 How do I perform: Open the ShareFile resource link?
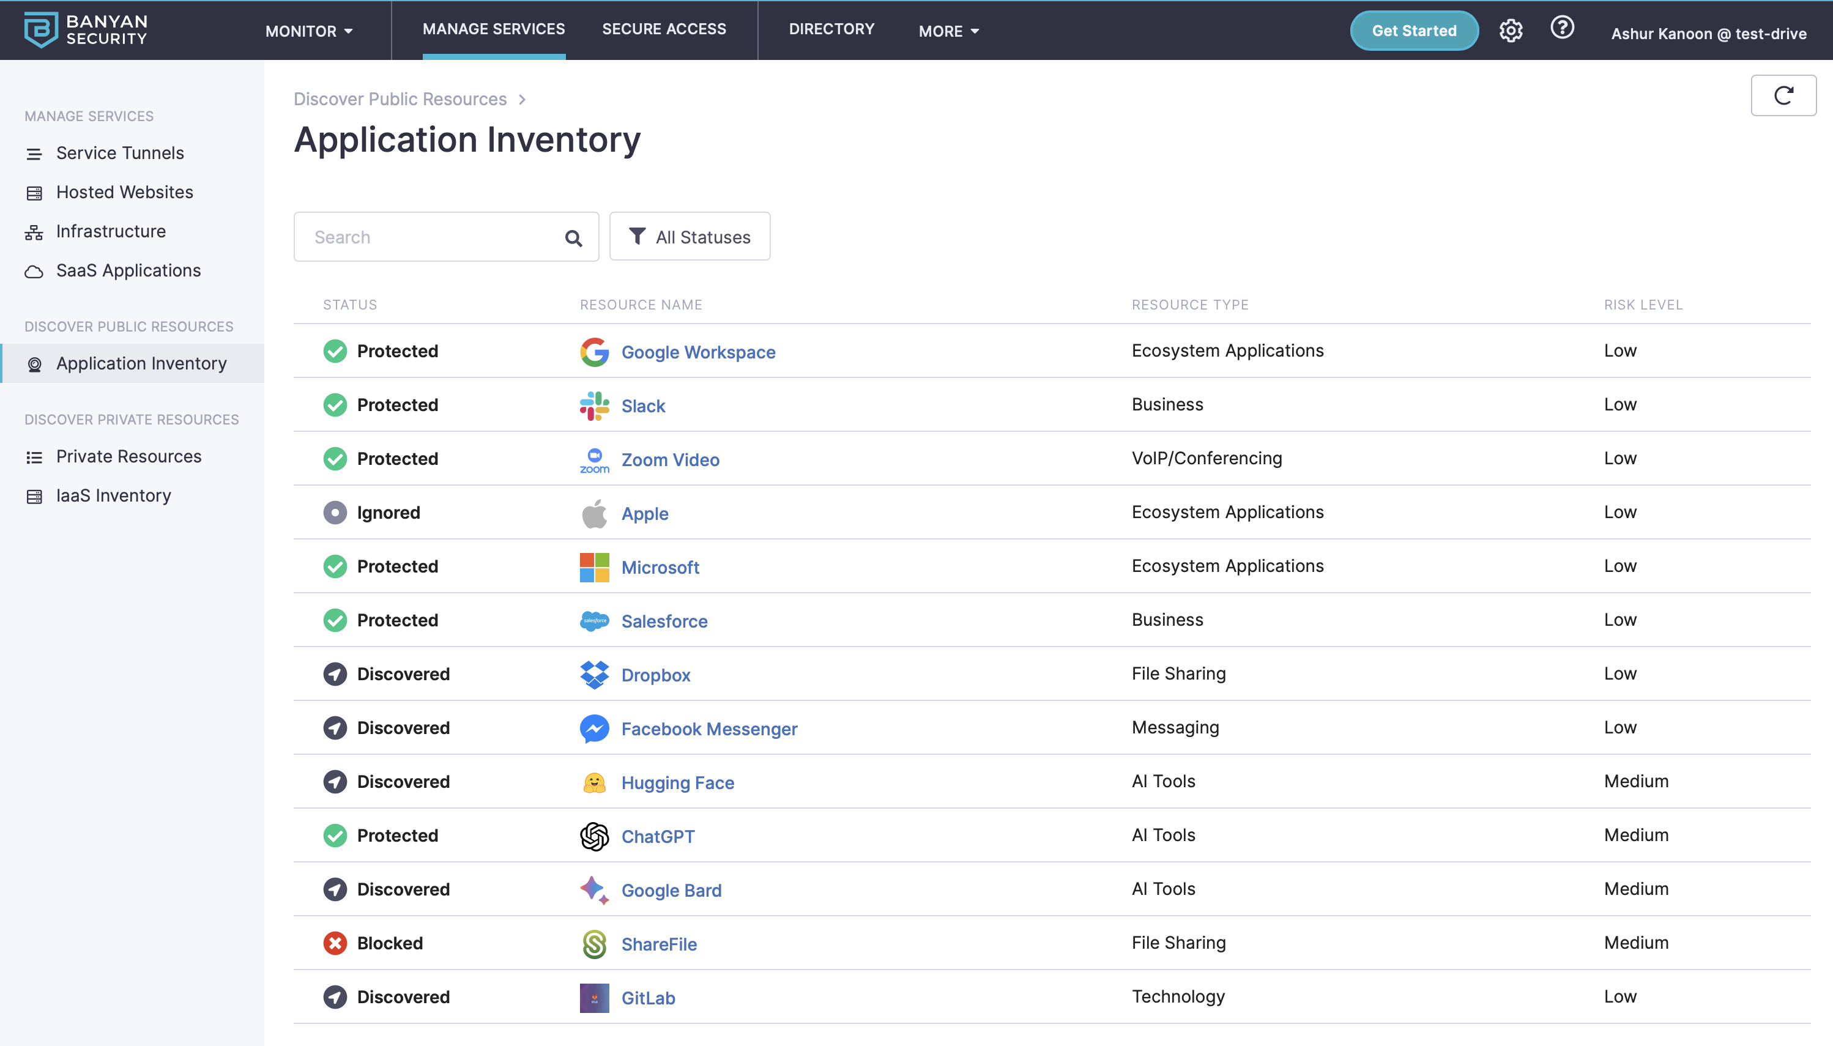click(659, 944)
